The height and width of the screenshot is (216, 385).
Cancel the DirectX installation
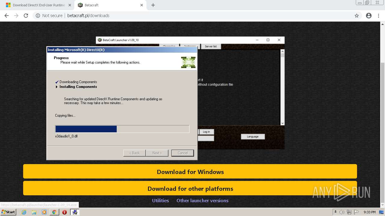[183, 153]
